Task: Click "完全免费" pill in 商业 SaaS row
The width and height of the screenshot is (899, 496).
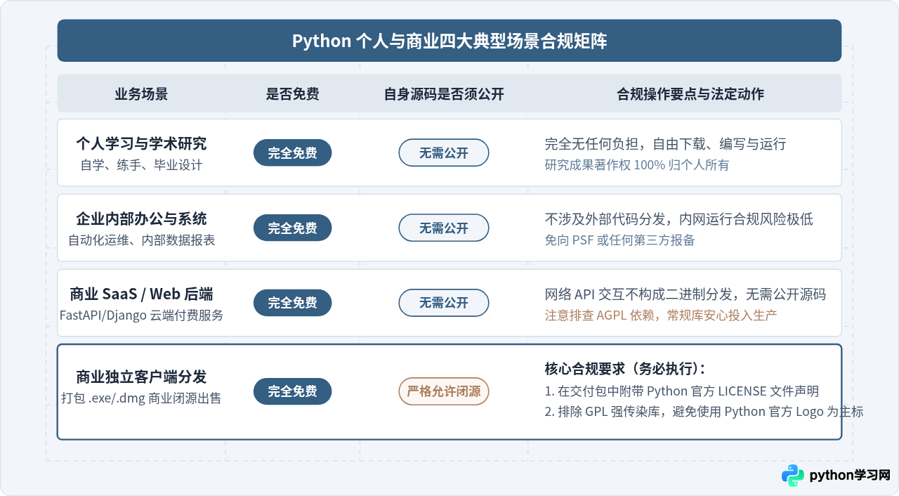Action: 292,303
